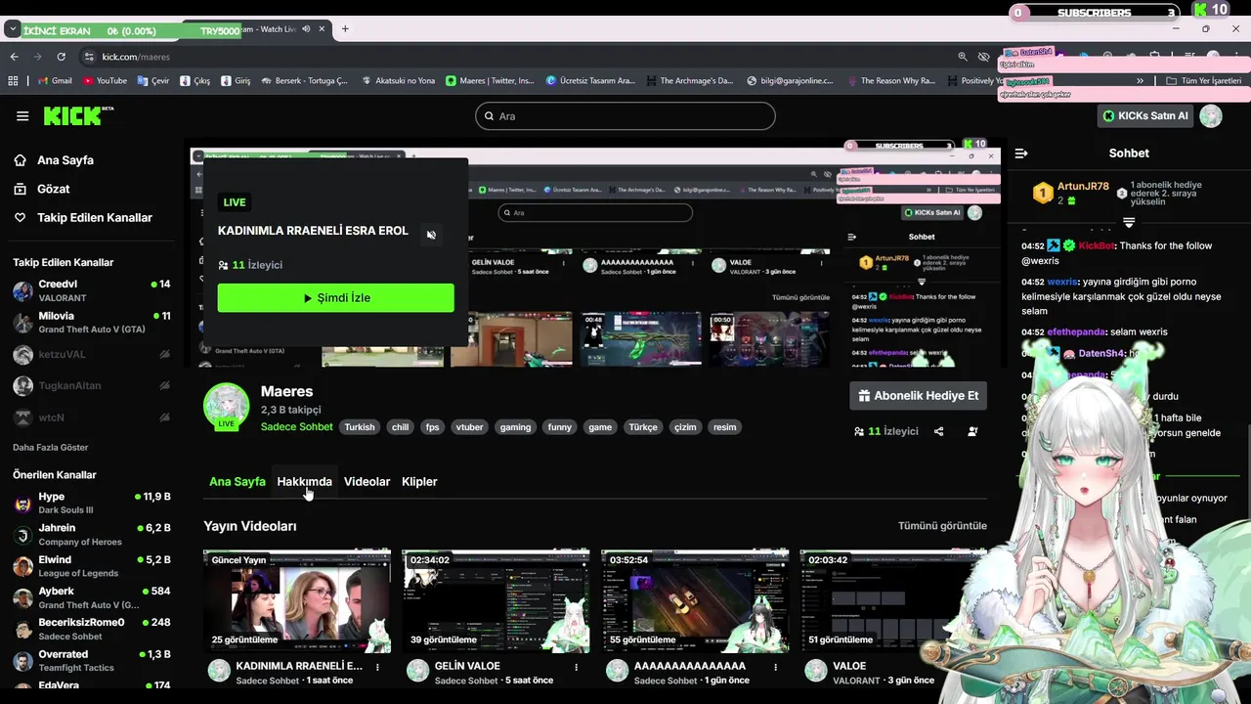Expand Daha Fazla Göster in followed channels
The width and height of the screenshot is (1251, 704).
(51, 448)
